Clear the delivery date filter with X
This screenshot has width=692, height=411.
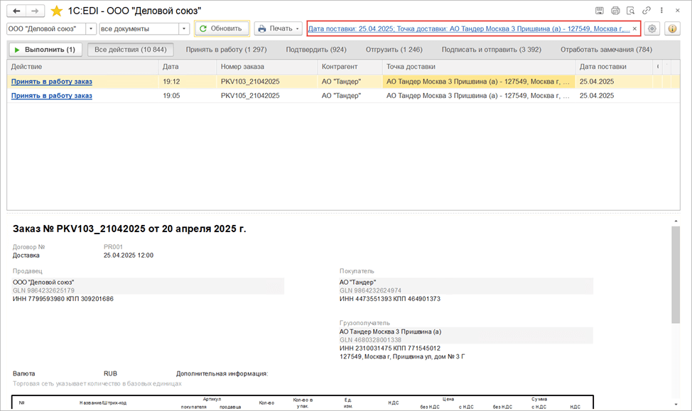tap(635, 29)
